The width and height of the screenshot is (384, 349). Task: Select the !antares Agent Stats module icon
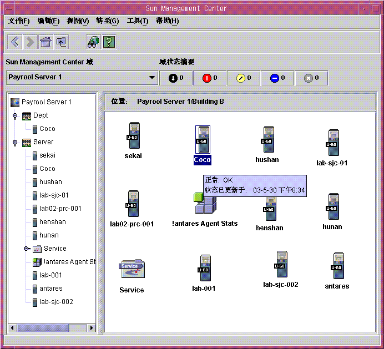coord(205,203)
